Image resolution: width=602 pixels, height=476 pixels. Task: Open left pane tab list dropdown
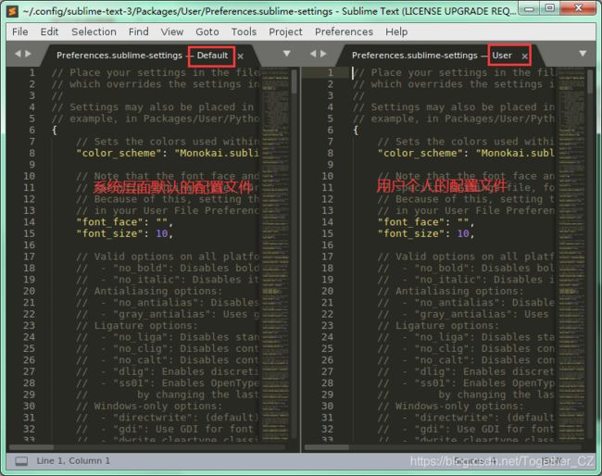click(x=286, y=54)
